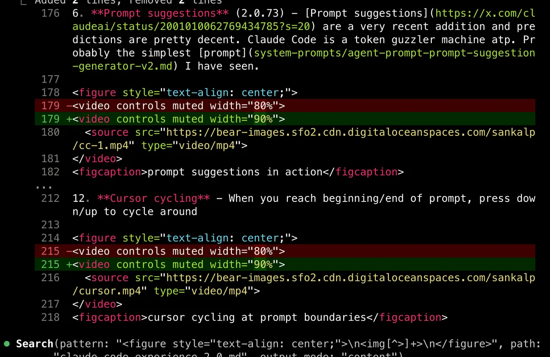Click the green task status bullet beside Search
This screenshot has width=550, height=357.
pyautogui.click(x=6, y=343)
